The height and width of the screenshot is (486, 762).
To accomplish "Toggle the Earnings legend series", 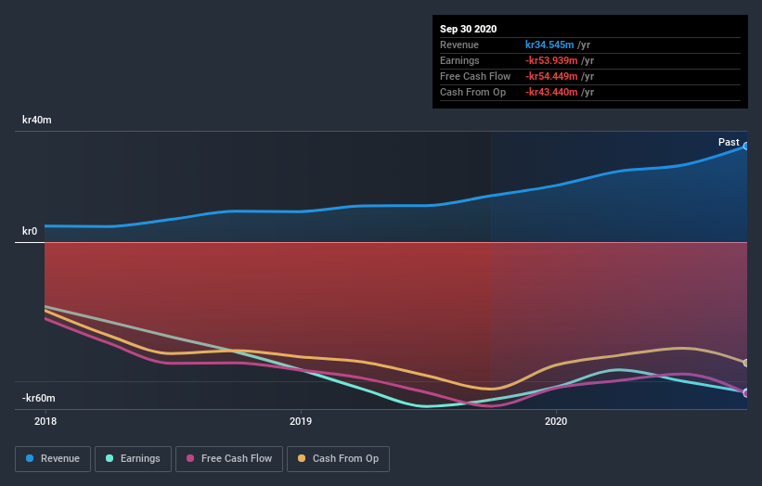I will [133, 459].
